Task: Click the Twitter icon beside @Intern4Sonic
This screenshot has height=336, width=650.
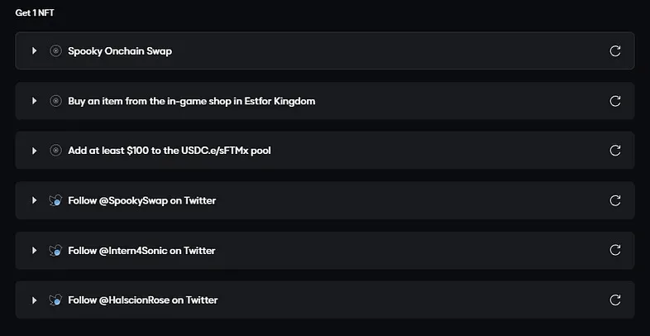Action: tap(55, 250)
